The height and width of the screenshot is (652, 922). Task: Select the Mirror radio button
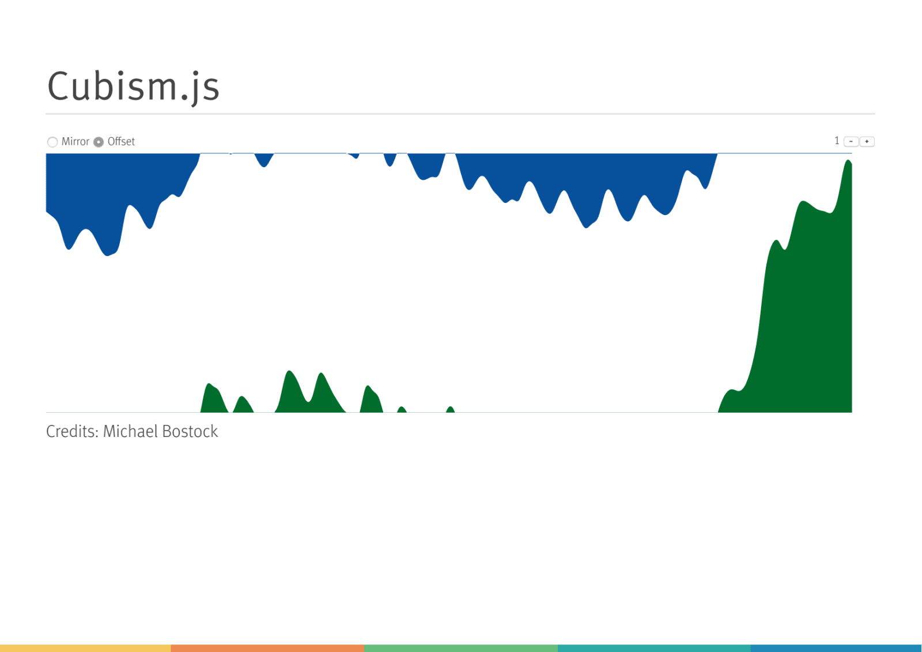tap(52, 142)
